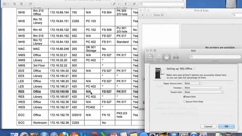
Task: Click the printer image in setup sheet
Action: pos(159,73)
